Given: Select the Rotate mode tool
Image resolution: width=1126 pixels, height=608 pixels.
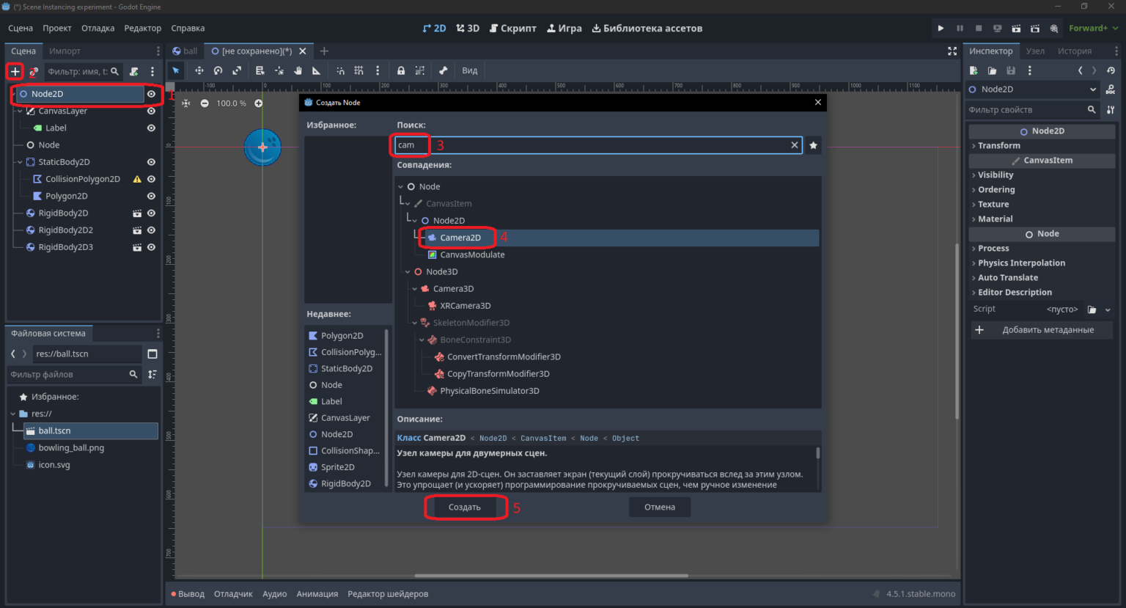Looking at the screenshot, I should (218, 70).
